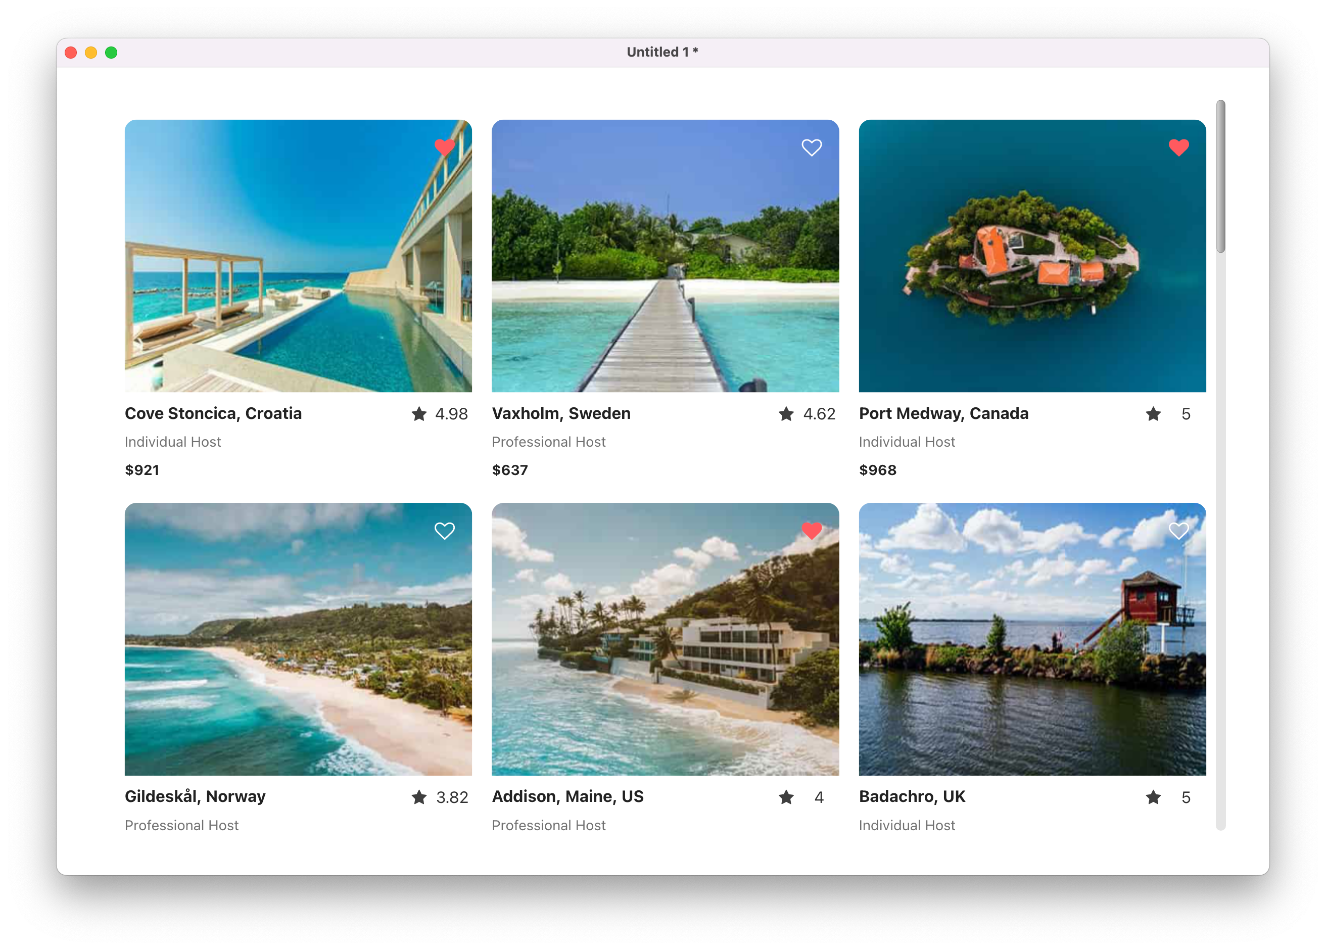Click the Gildeskål, Norway listing title
Screen dimensions: 1326x950
195,796
